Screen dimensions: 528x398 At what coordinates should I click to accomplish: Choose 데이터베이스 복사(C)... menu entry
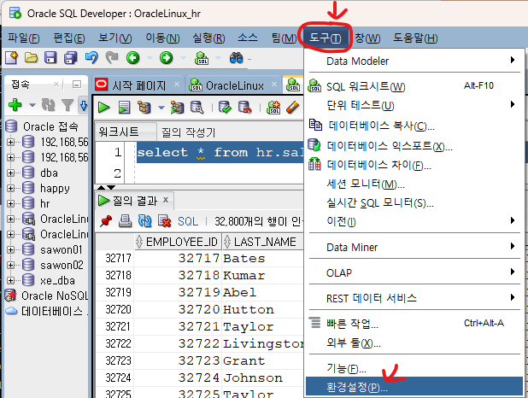coord(415,126)
